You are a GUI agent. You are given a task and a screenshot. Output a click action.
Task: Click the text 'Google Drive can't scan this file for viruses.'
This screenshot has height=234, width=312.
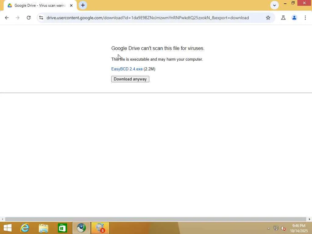158,48
